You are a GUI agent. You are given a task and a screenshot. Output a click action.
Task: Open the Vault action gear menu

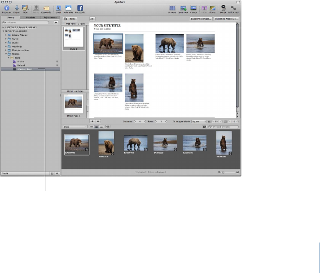tap(57, 173)
